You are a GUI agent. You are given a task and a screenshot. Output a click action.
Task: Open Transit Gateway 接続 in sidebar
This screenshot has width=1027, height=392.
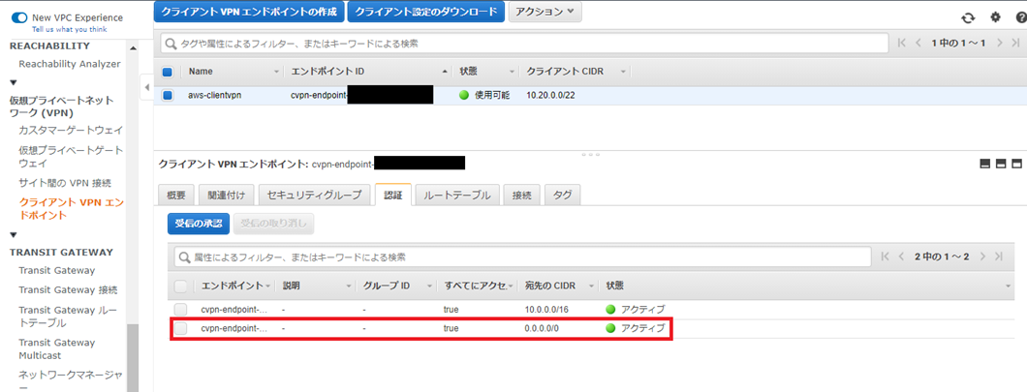pos(68,290)
